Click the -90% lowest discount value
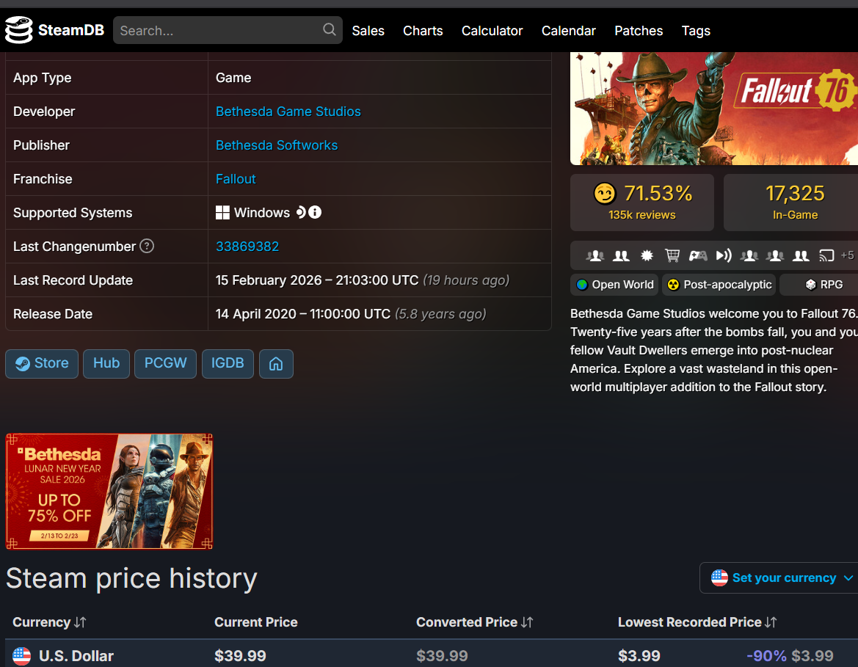The width and height of the screenshot is (858, 667). pos(766,656)
